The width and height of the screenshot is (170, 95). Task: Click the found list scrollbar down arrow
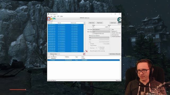pos(84,51)
